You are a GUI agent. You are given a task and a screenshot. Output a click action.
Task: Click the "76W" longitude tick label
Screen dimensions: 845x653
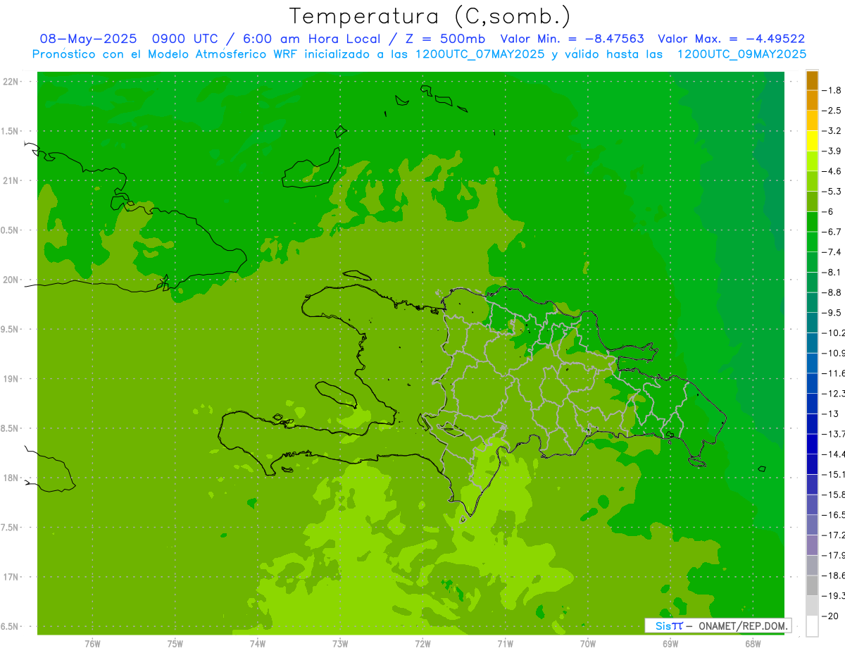92,643
